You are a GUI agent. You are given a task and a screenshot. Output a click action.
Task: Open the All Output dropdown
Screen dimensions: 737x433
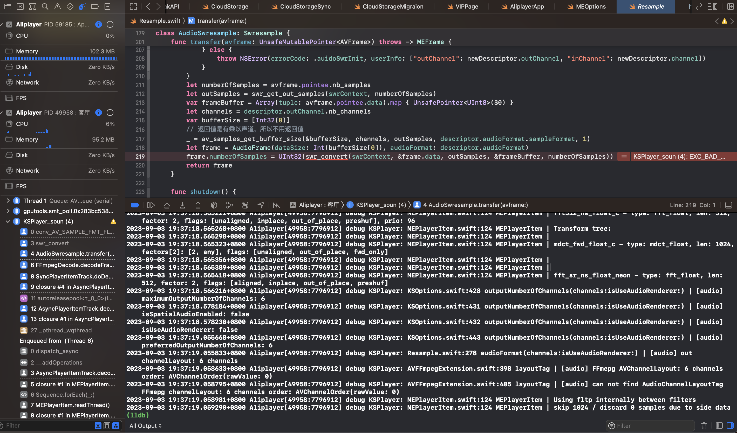coord(145,426)
